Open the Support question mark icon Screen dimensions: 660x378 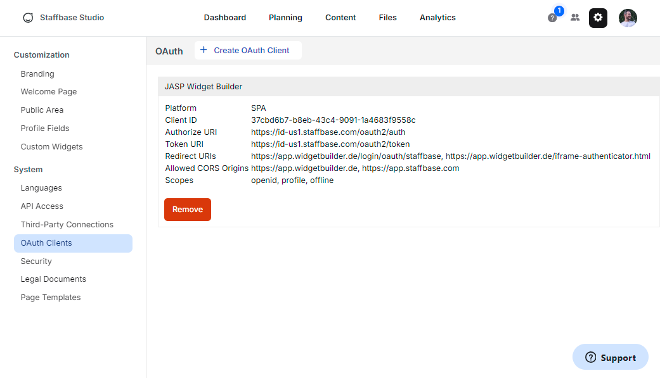pos(590,357)
